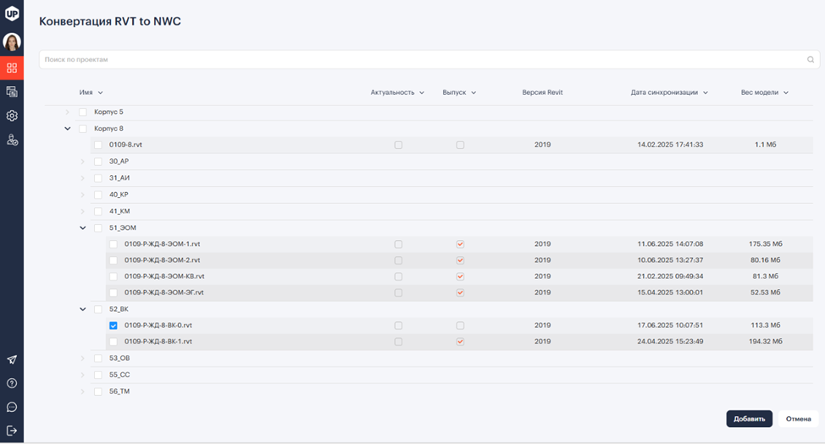Expand the 53_ОВ folder
The height and width of the screenshot is (444, 825).
pyautogui.click(x=83, y=359)
